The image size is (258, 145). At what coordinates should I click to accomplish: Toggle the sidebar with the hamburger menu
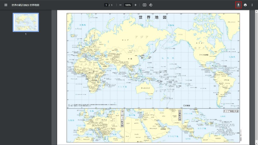tap(5, 5)
